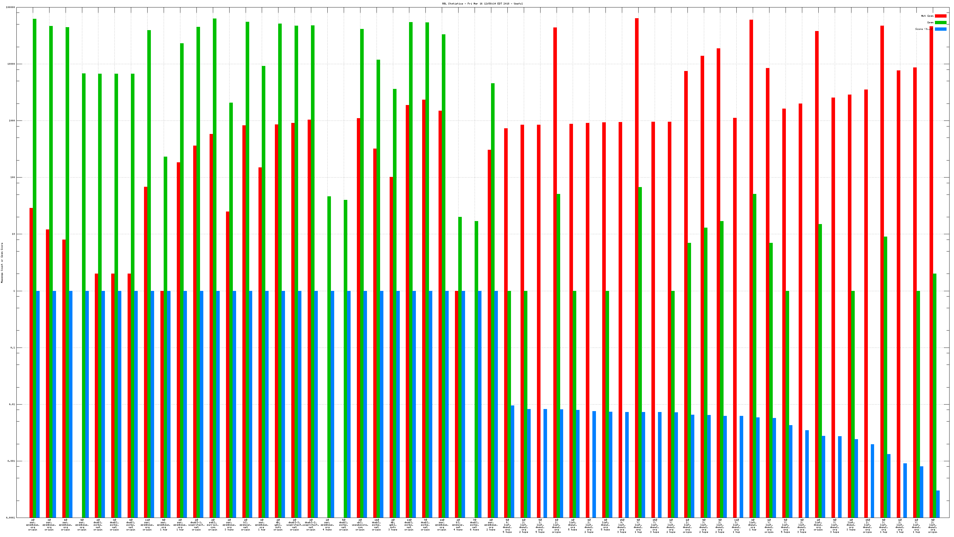
Task: Click the dnsbl-3.uceprotect.net origin axis label
Action: click(295, 525)
